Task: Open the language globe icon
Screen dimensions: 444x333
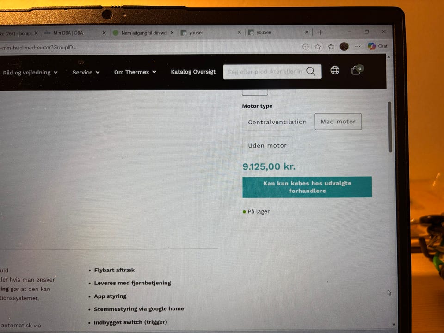Action: 335,70
